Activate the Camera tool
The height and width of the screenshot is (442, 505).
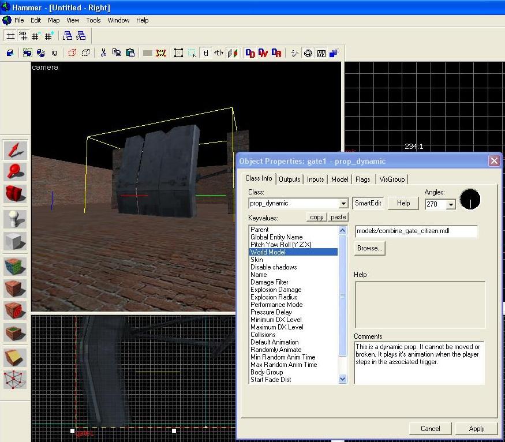click(15, 193)
